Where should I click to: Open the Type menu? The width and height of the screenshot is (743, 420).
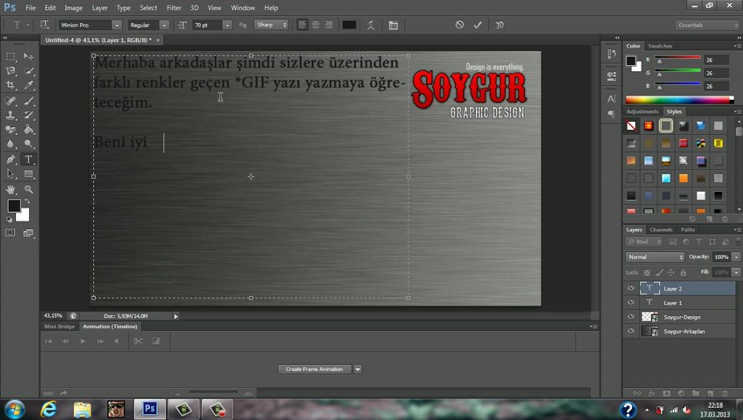click(x=123, y=8)
